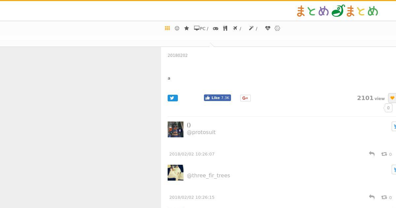Select the fork and knife food category
This screenshot has height=208, width=396.
(225, 28)
